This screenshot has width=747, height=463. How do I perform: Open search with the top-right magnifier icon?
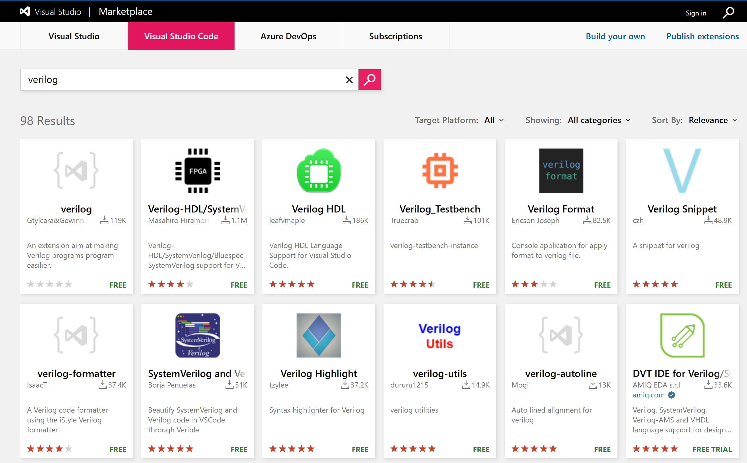coord(729,13)
